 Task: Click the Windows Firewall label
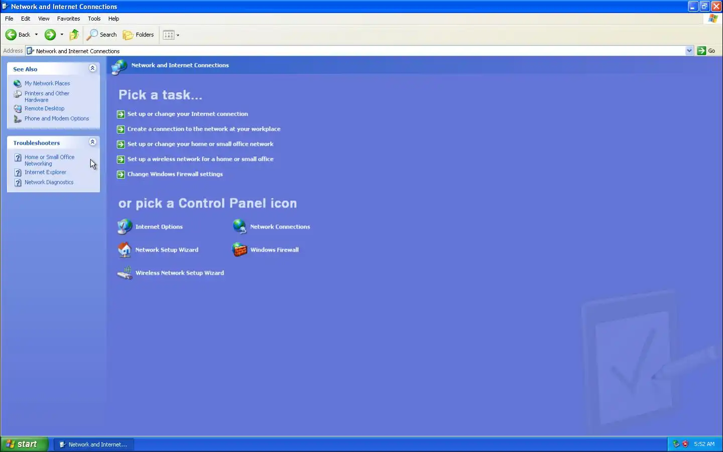coord(275,250)
